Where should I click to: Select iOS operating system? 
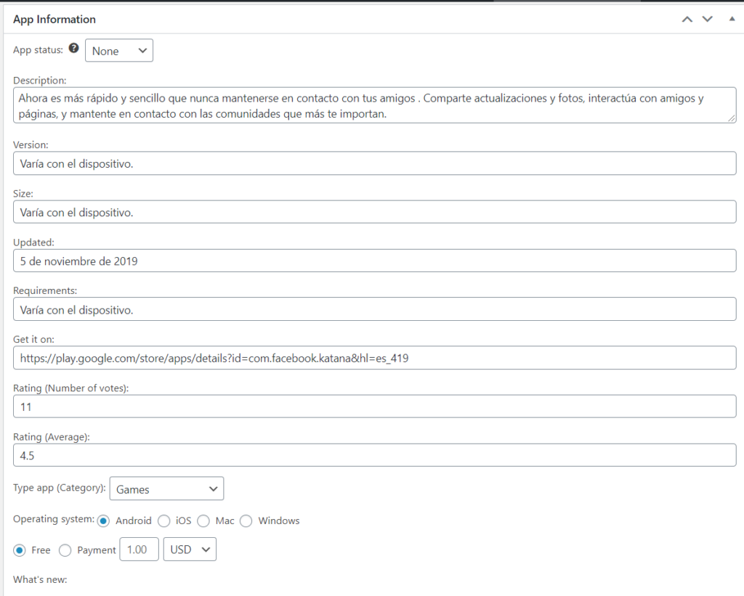[x=164, y=521]
